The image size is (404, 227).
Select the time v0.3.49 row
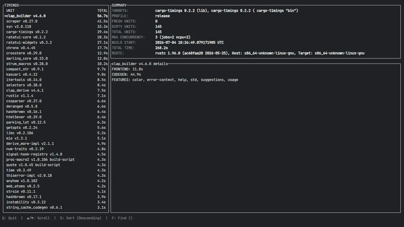pos(56,170)
